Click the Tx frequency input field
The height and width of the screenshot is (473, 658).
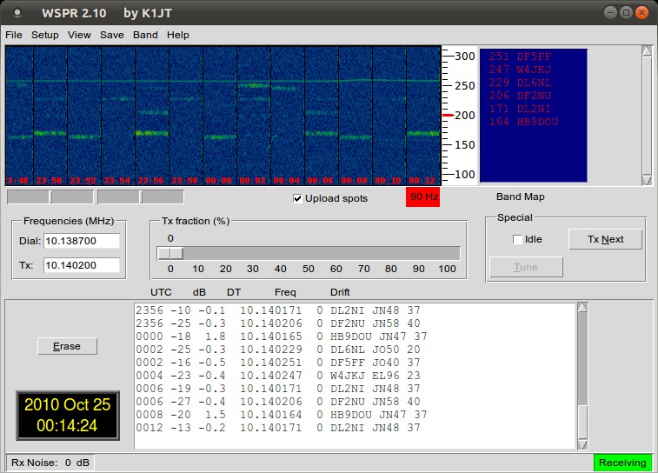point(82,265)
